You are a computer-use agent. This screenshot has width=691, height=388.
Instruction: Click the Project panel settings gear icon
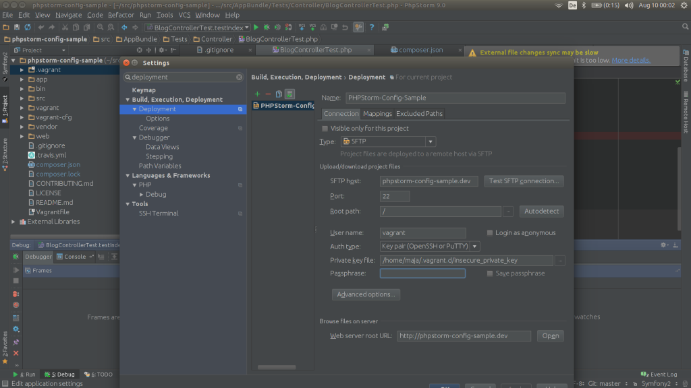click(162, 50)
